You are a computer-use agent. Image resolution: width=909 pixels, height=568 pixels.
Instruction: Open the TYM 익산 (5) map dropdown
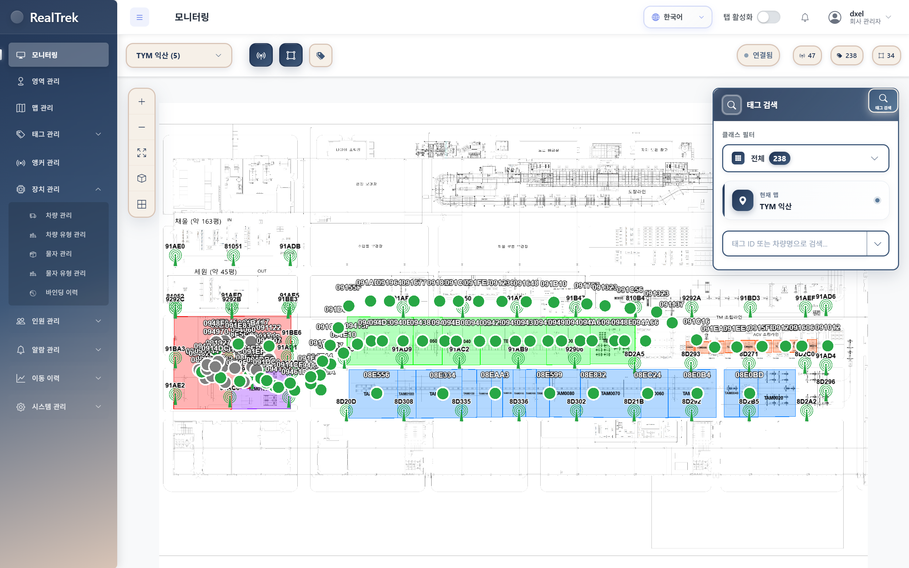pos(179,56)
